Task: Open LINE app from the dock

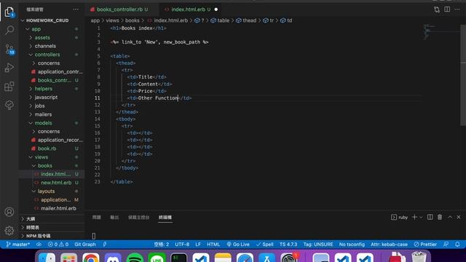Action: tap(157, 257)
